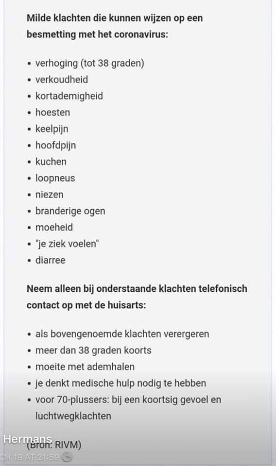Image resolution: width=276 pixels, height=466 pixels.
Task: Select the 'hoesten' bullet
Action: tap(52, 112)
